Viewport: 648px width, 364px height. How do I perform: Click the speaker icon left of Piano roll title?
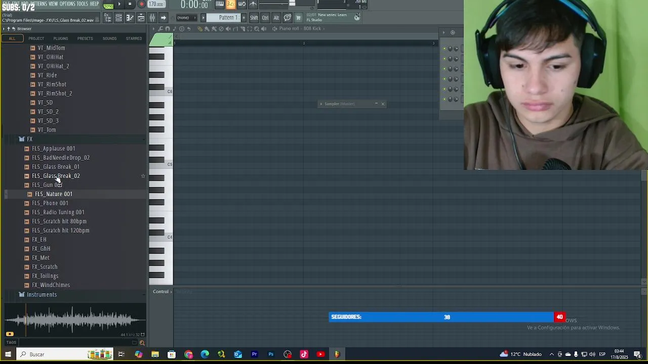coord(274,29)
